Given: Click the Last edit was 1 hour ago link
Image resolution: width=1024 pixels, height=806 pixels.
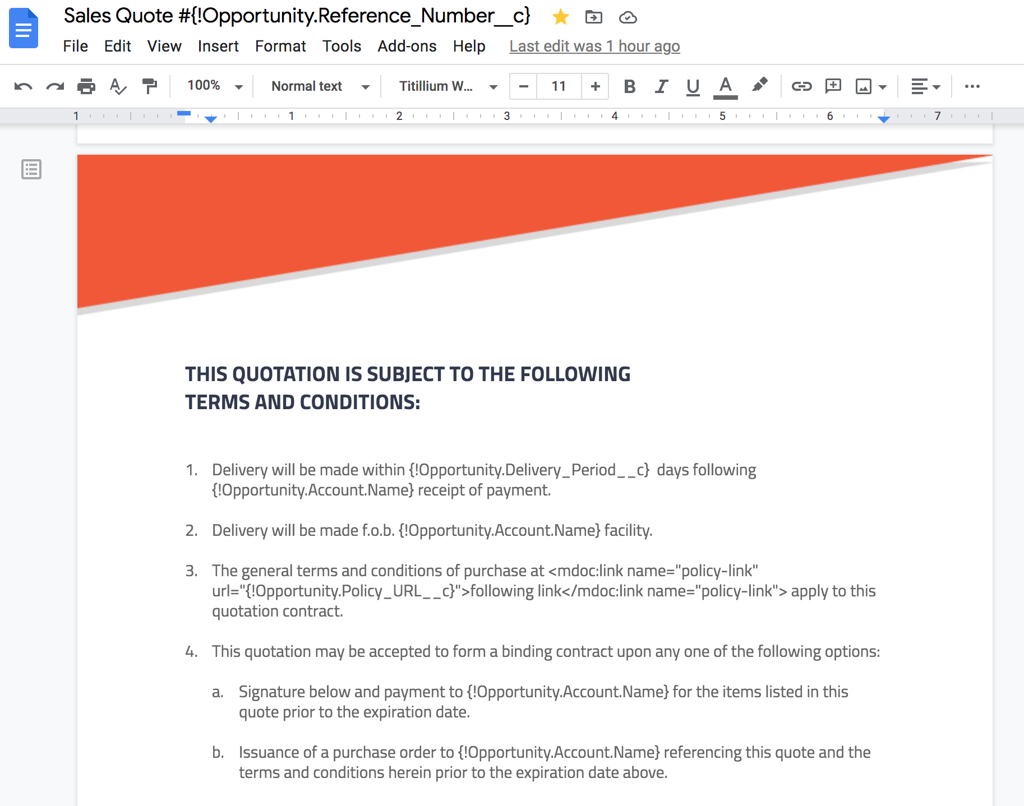Looking at the screenshot, I should 594,46.
